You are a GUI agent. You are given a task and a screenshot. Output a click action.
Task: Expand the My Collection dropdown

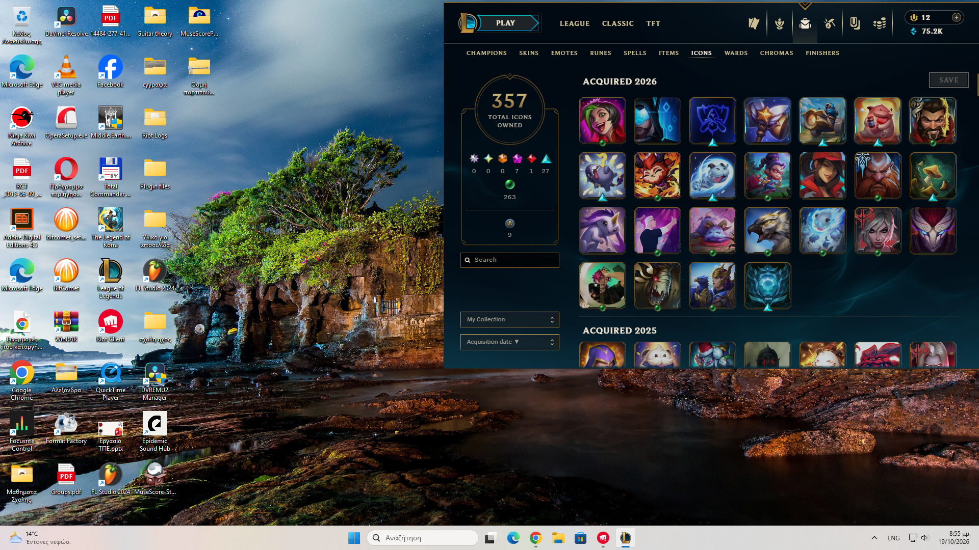[509, 319]
